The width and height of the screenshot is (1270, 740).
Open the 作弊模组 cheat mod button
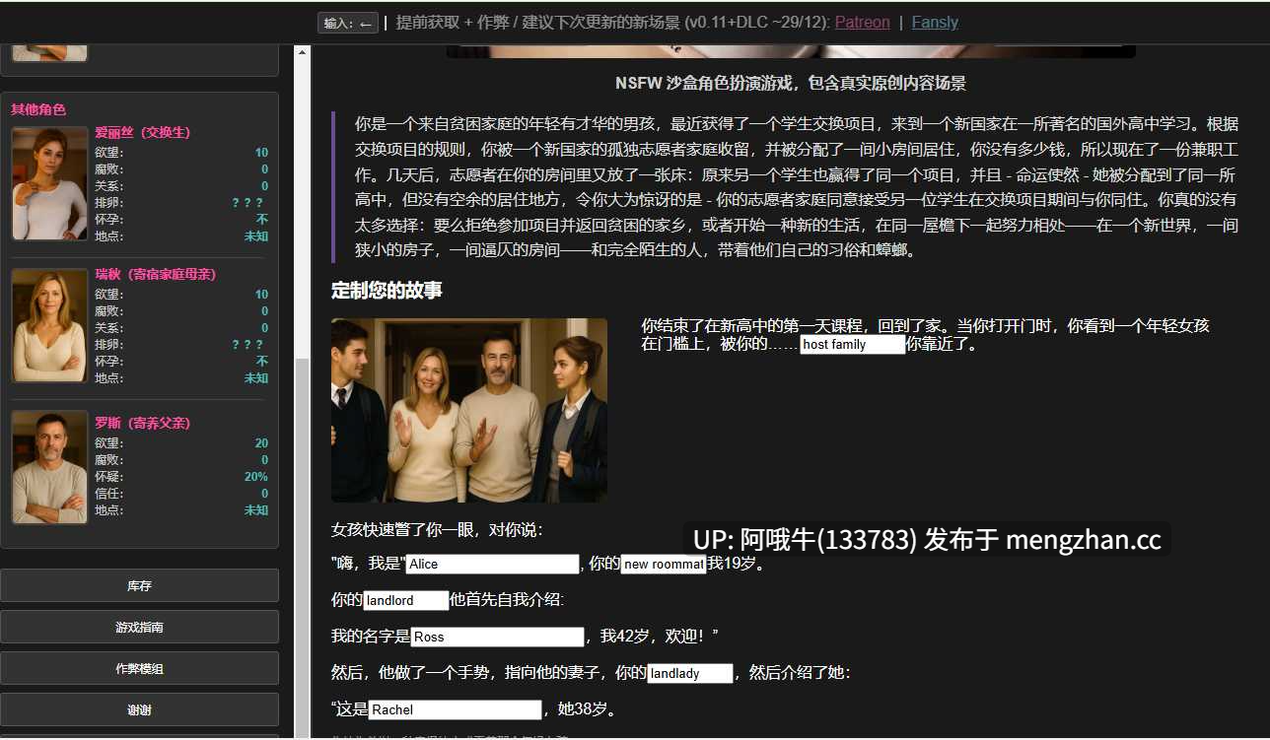[139, 668]
